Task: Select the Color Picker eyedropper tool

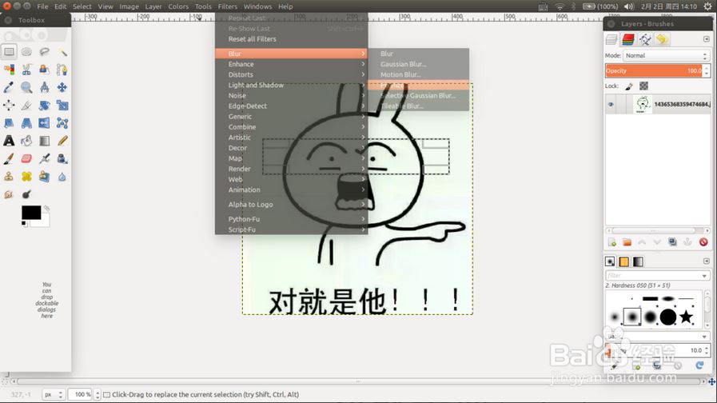Action: [9, 87]
